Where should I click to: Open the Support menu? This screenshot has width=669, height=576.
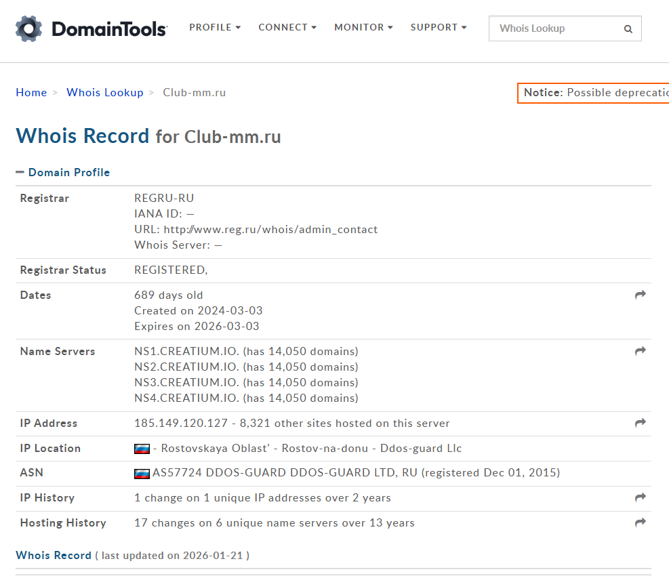(439, 28)
